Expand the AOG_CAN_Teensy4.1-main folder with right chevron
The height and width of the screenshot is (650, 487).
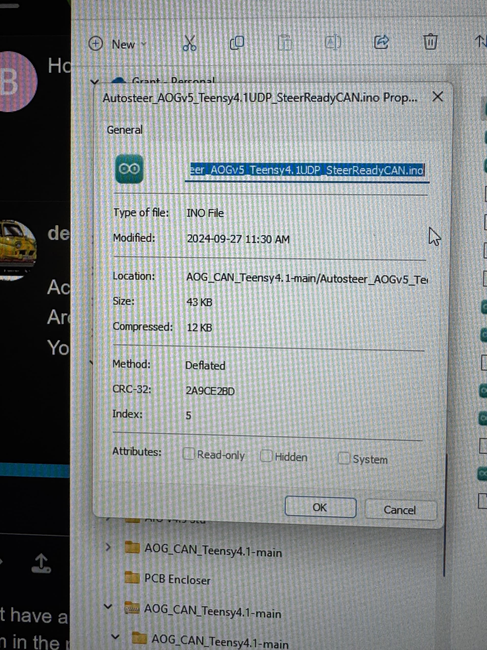[x=108, y=547]
